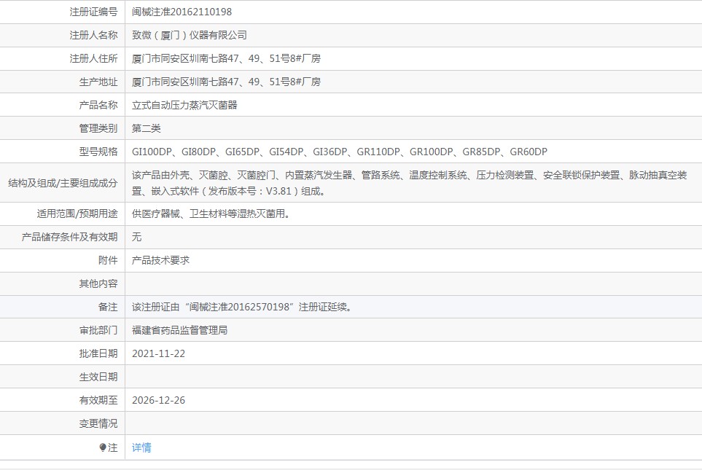
Task: Click the 附件 label
Action: 108,260
